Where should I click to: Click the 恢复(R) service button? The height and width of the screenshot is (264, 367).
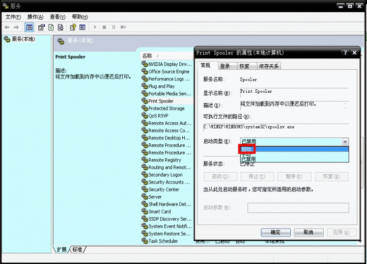click(x=332, y=177)
